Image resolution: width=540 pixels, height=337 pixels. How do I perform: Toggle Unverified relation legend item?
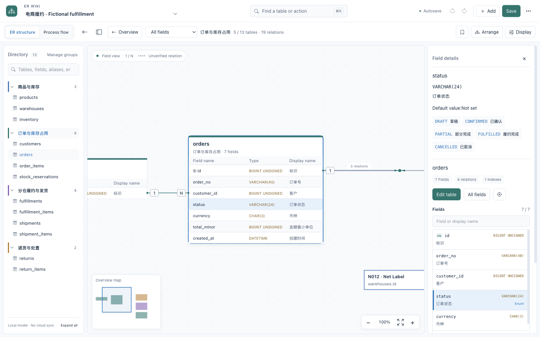[x=160, y=56]
